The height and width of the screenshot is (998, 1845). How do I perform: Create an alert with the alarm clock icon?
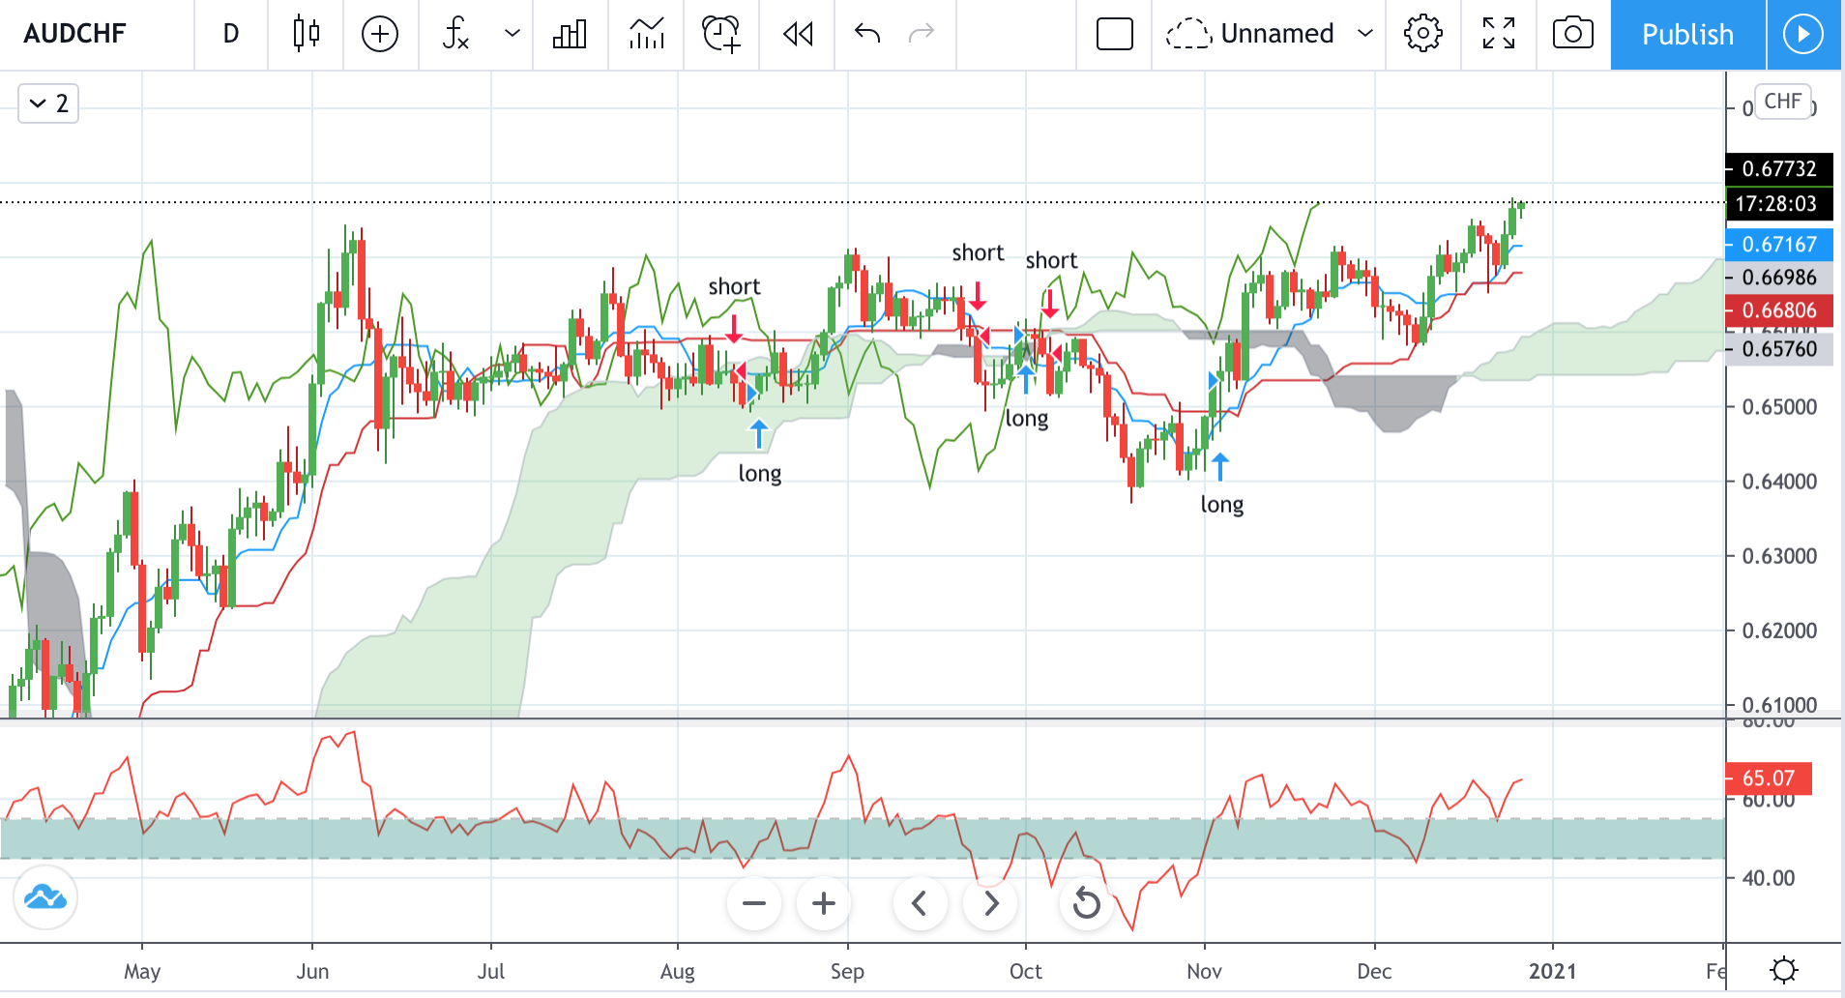pos(721,34)
